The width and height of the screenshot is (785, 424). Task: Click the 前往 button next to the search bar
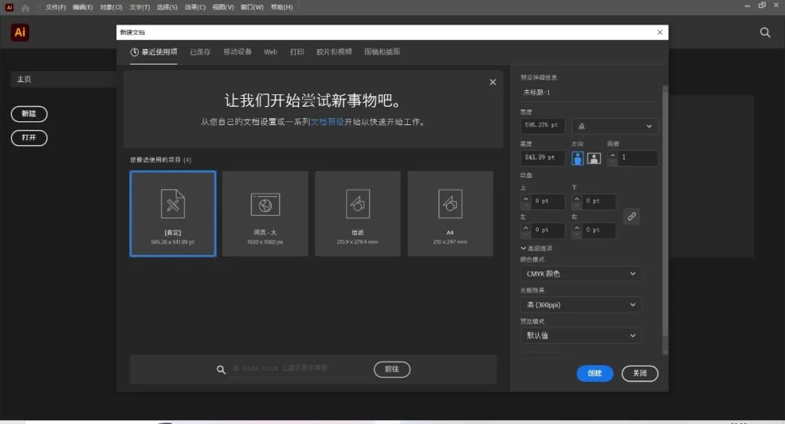(392, 370)
